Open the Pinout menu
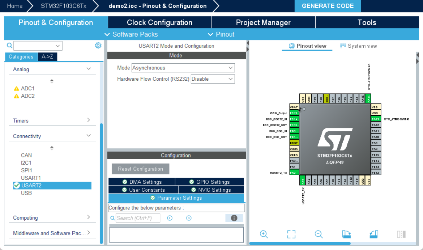 pos(221,34)
